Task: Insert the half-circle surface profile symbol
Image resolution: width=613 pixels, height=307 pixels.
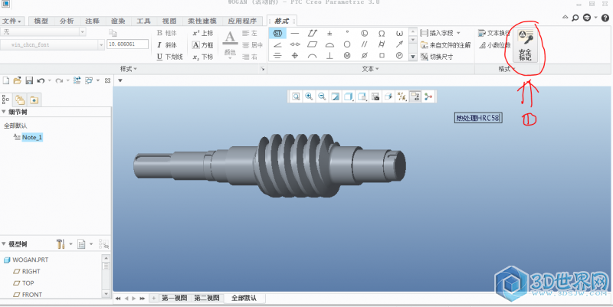Action: (x=329, y=44)
